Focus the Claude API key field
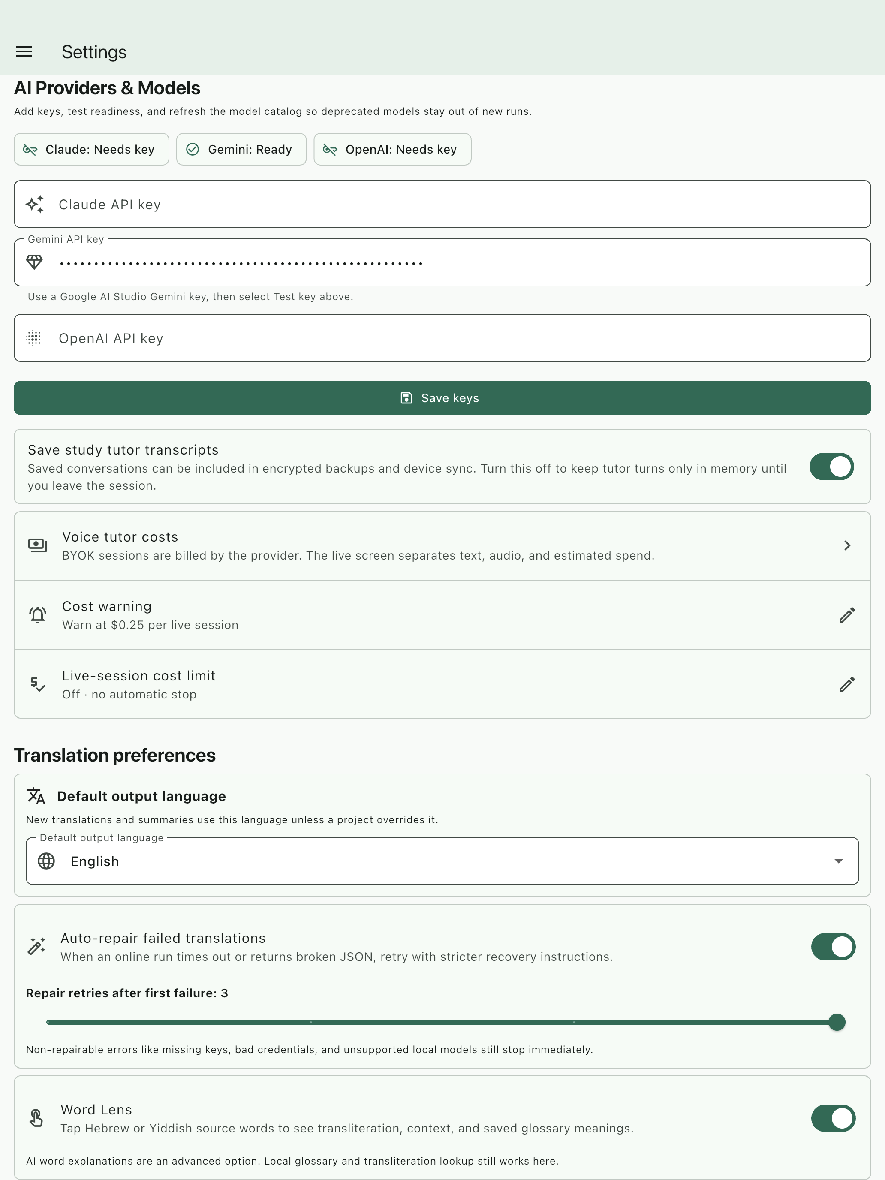The image size is (885, 1180). pyautogui.click(x=442, y=204)
